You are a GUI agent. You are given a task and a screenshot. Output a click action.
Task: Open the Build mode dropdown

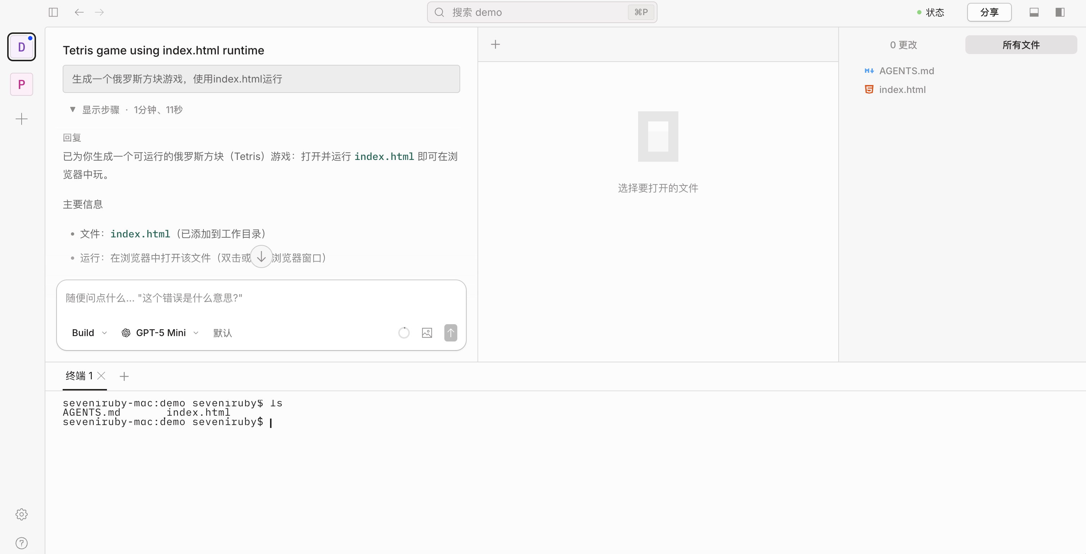pos(89,333)
